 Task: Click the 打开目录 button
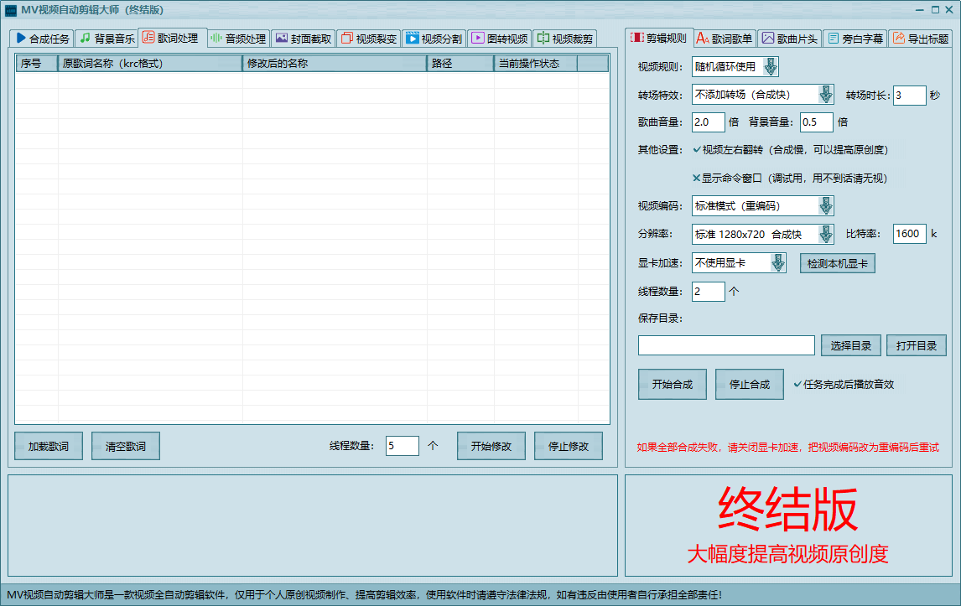pos(917,345)
